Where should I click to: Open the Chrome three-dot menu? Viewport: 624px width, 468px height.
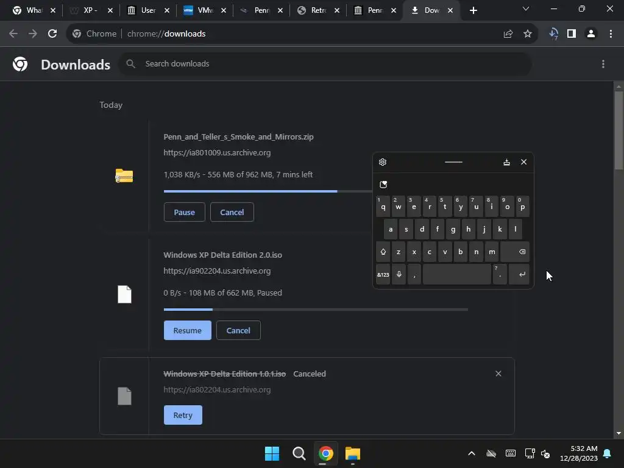point(611,34)
